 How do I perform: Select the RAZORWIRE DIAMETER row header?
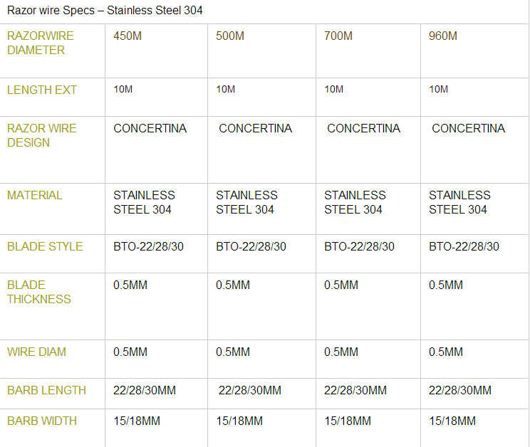pos(40,43)
